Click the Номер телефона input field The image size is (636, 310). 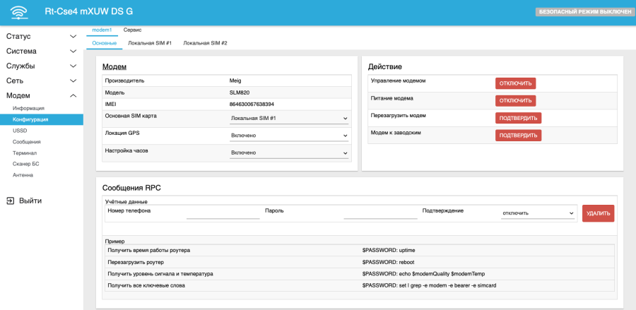click(223, 213)
